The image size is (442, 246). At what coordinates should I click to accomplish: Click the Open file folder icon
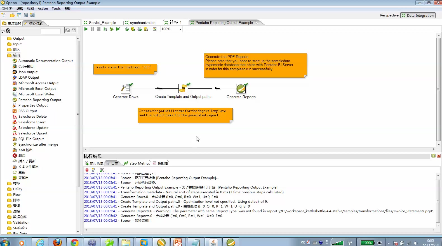pos(12,15)
